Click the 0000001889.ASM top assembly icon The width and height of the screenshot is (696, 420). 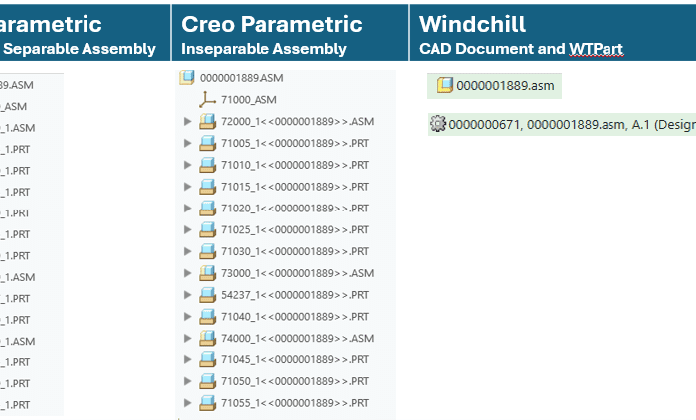pyautogui.click(x=187, y=77)
